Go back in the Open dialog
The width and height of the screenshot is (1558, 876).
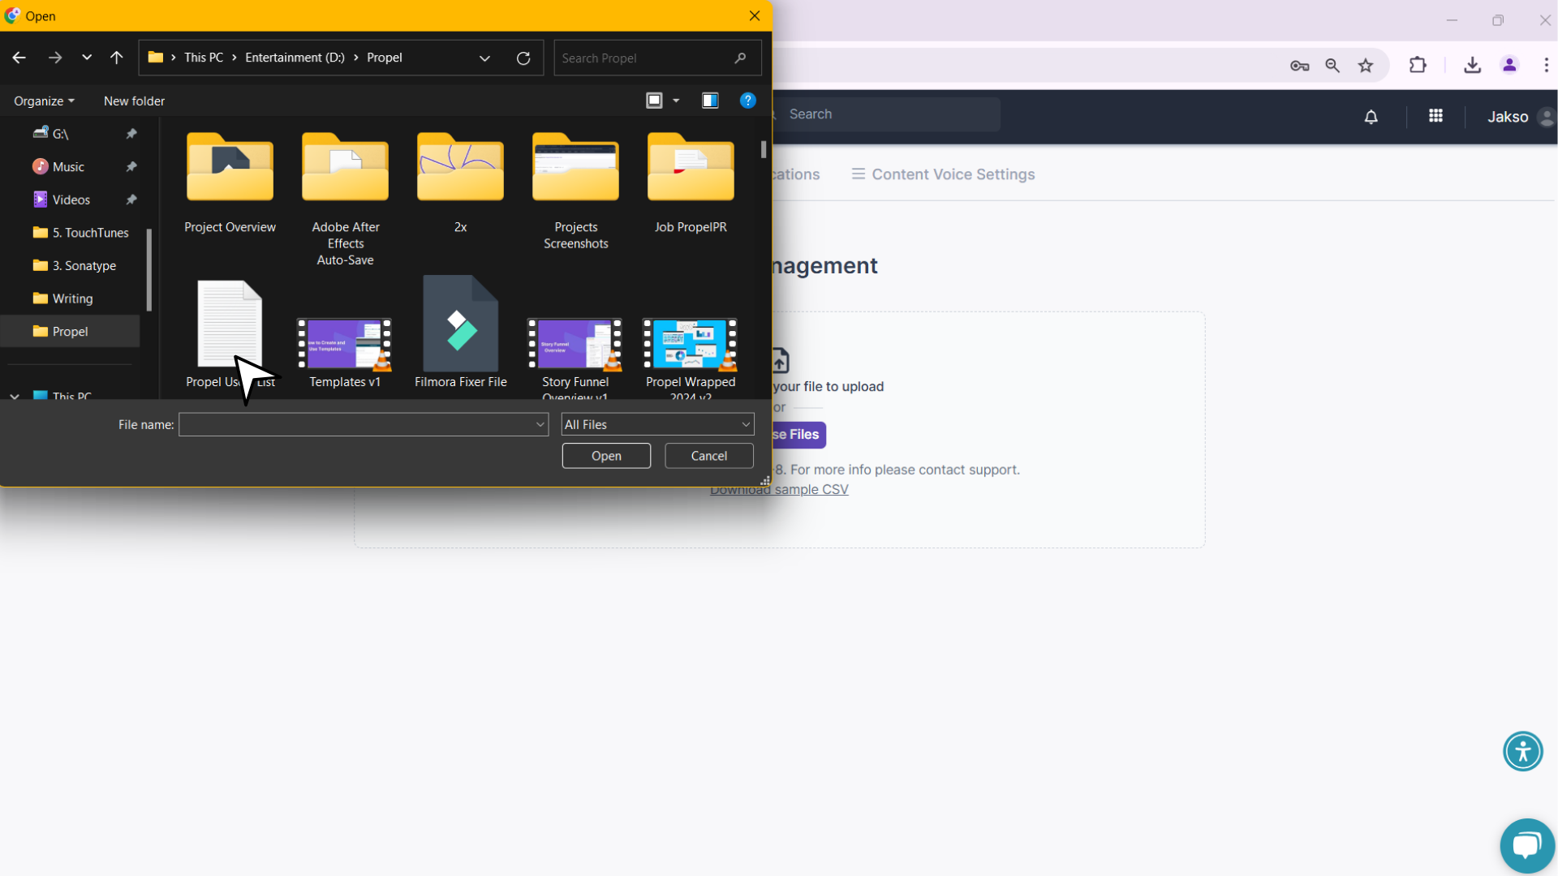pos(19,58)
